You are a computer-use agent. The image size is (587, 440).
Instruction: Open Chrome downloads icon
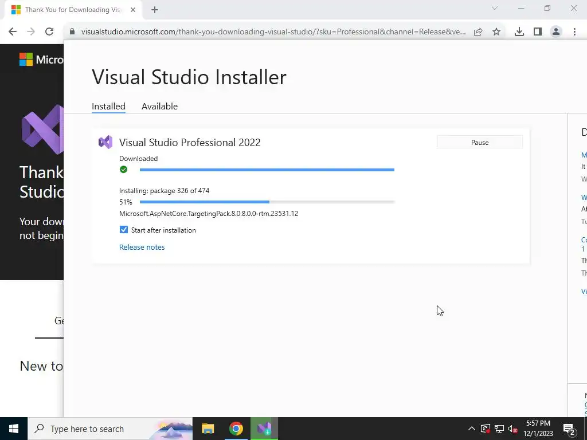519,32
